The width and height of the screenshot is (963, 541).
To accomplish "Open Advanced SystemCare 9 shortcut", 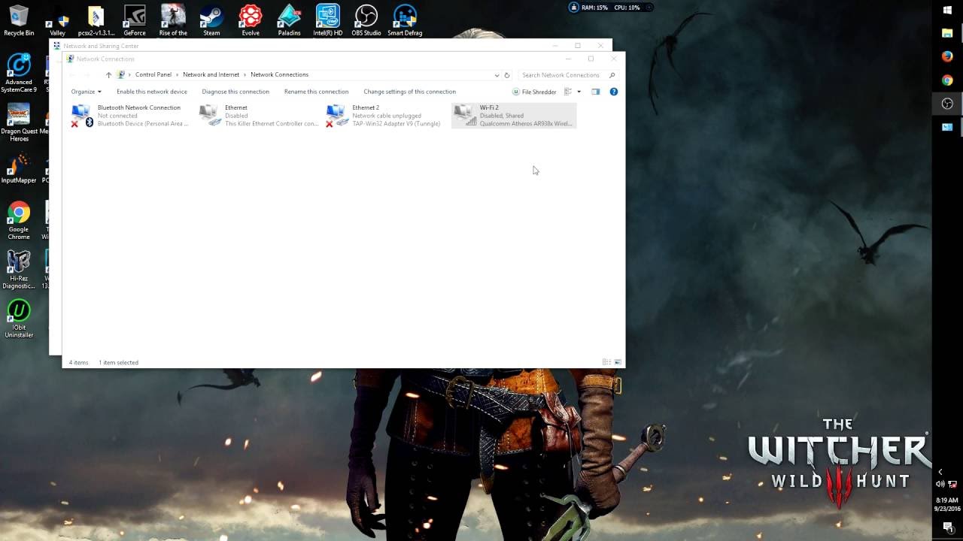I will coord(19,73).
